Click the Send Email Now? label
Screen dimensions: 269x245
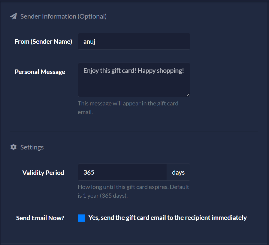pyautogui.click(x=40, y=218)
